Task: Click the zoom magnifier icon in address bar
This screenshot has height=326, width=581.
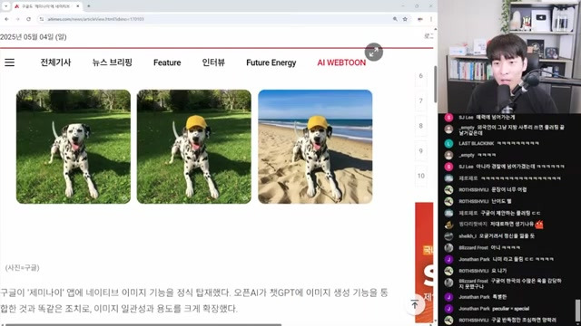Action: (x=395, y=19)
